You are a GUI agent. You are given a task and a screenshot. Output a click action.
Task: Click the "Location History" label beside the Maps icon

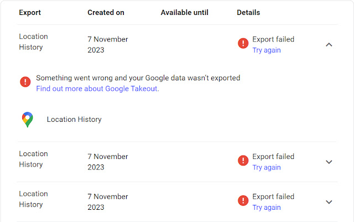point(74,119)
